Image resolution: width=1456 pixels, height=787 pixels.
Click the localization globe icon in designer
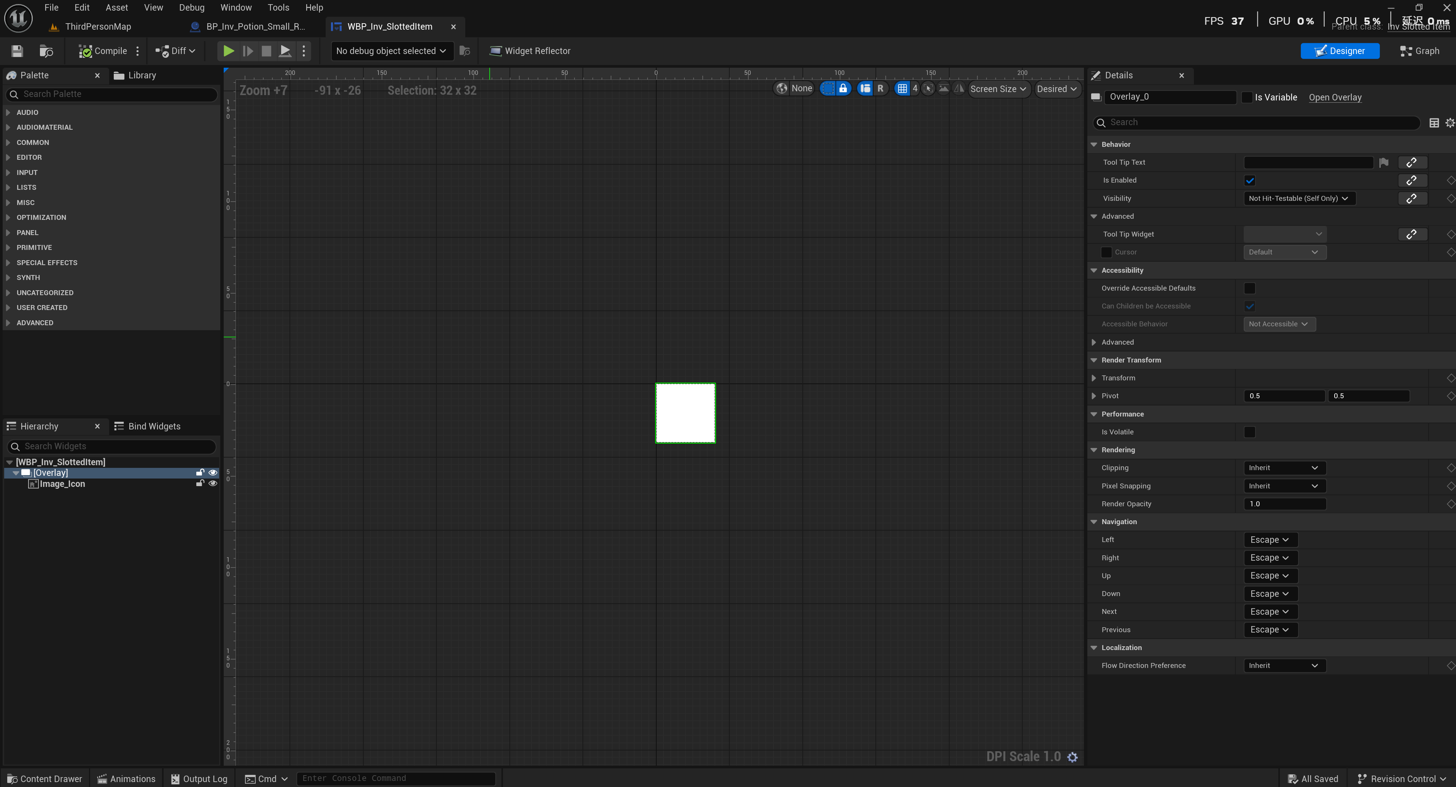click(x=782, y=89)
